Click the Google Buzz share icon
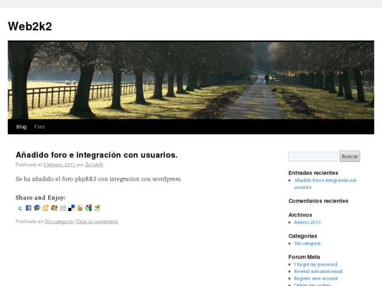 (x=37, y=208)
